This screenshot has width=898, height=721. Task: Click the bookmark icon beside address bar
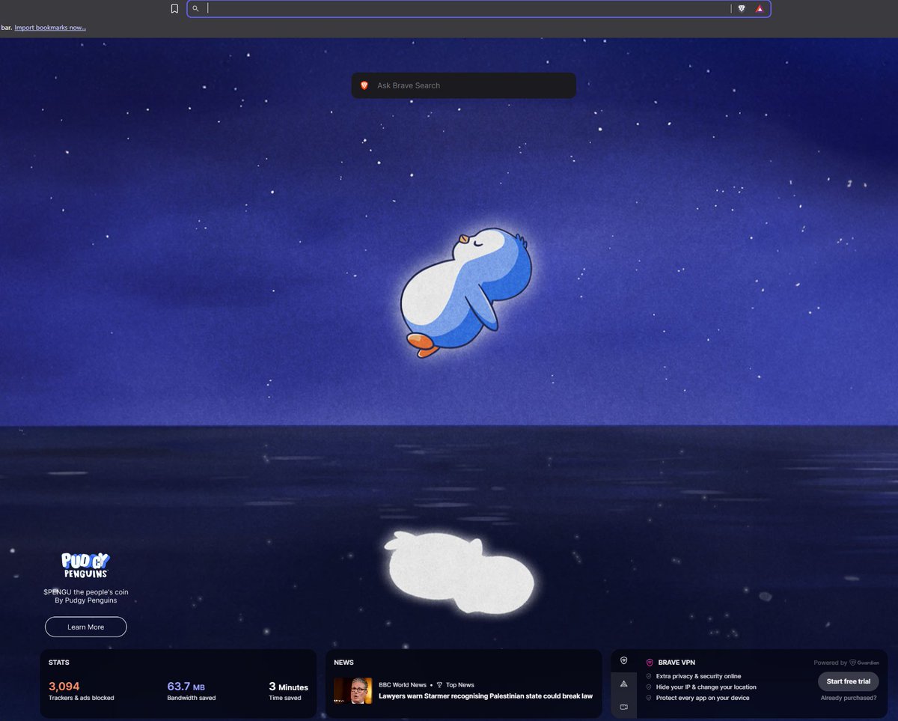tap(174, 9)
